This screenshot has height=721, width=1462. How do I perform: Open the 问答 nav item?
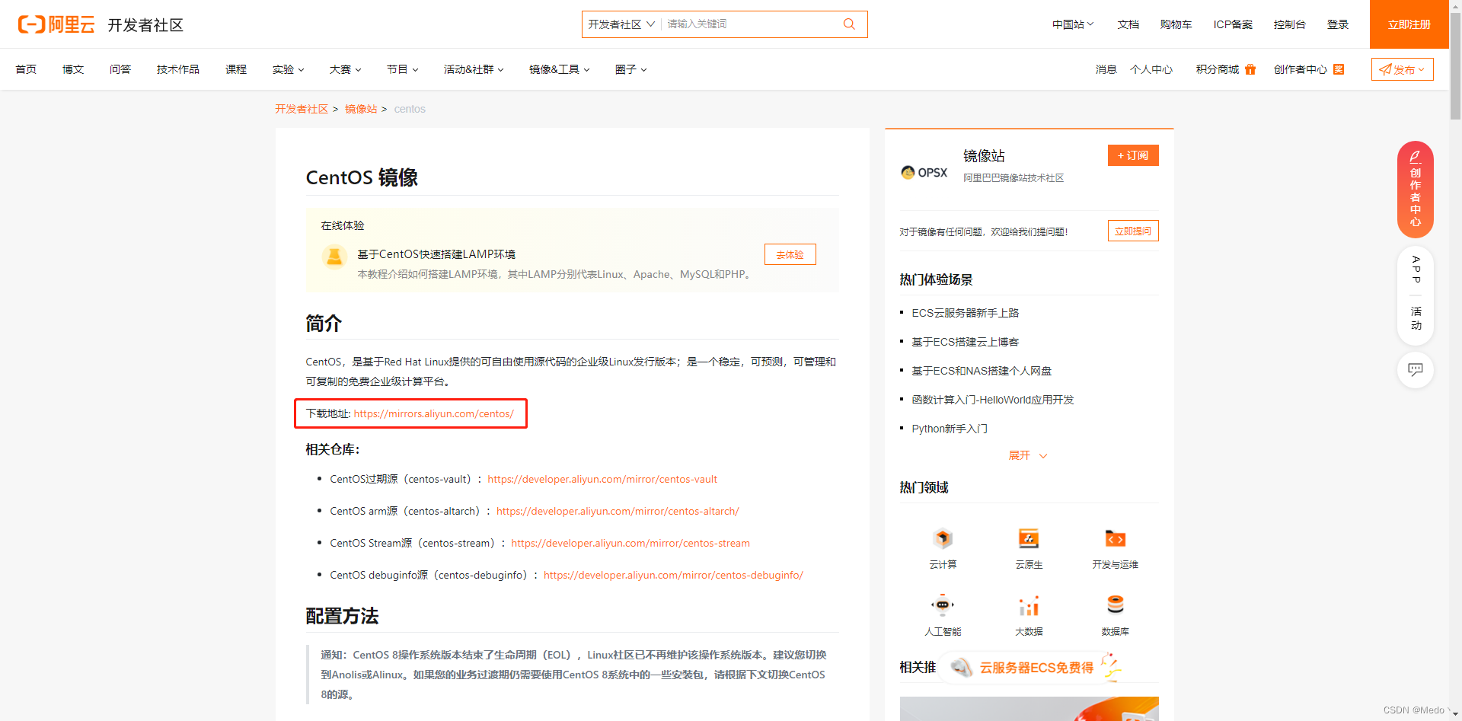click(x=120, y=69)
